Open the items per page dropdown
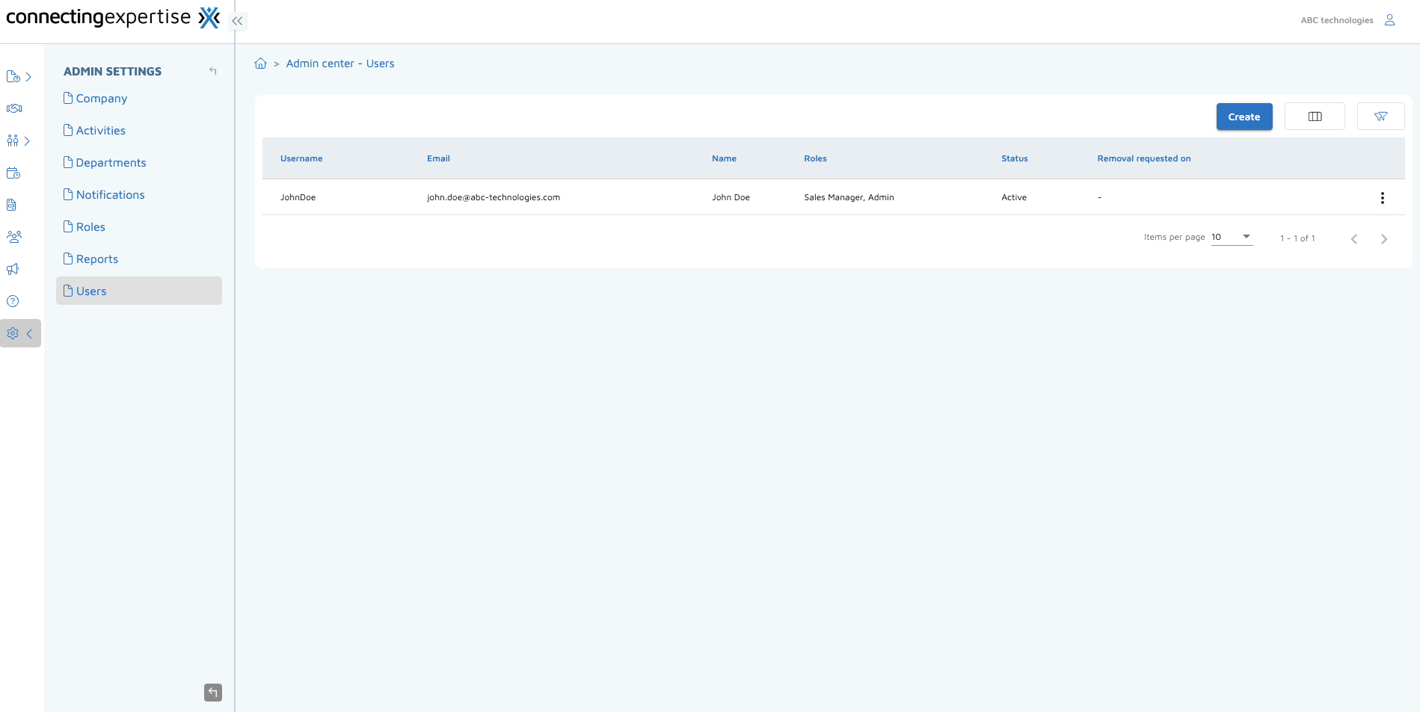 (x=1231, y=236)
